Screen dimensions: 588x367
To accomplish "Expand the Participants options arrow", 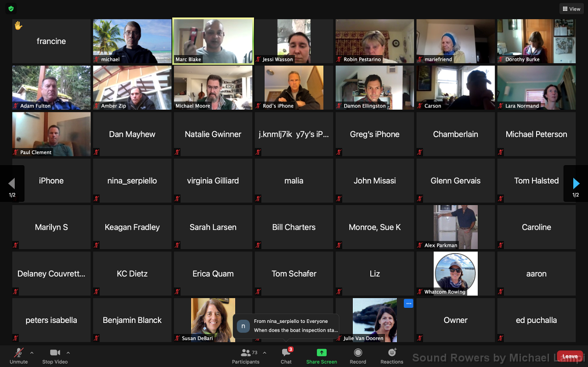I will tap(264, 353).
